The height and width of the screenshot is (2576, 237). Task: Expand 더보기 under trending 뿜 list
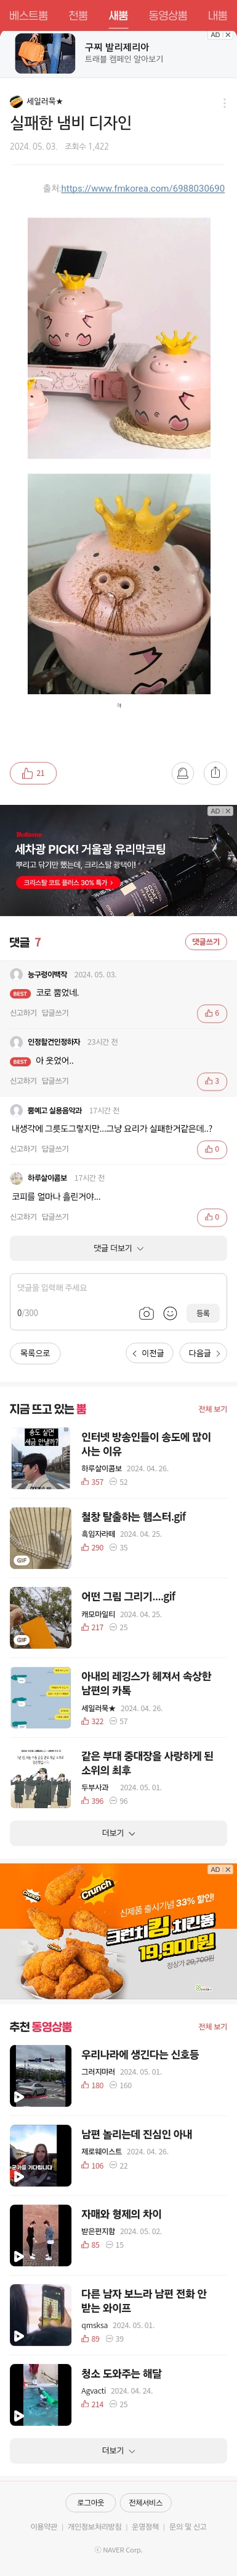click(x=118, y=1833)
